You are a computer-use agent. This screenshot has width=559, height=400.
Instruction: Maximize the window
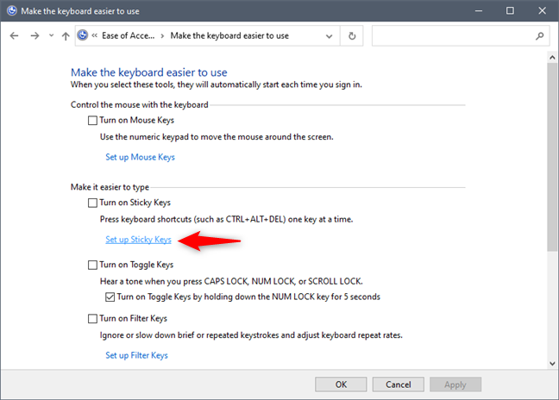point(510,10)
